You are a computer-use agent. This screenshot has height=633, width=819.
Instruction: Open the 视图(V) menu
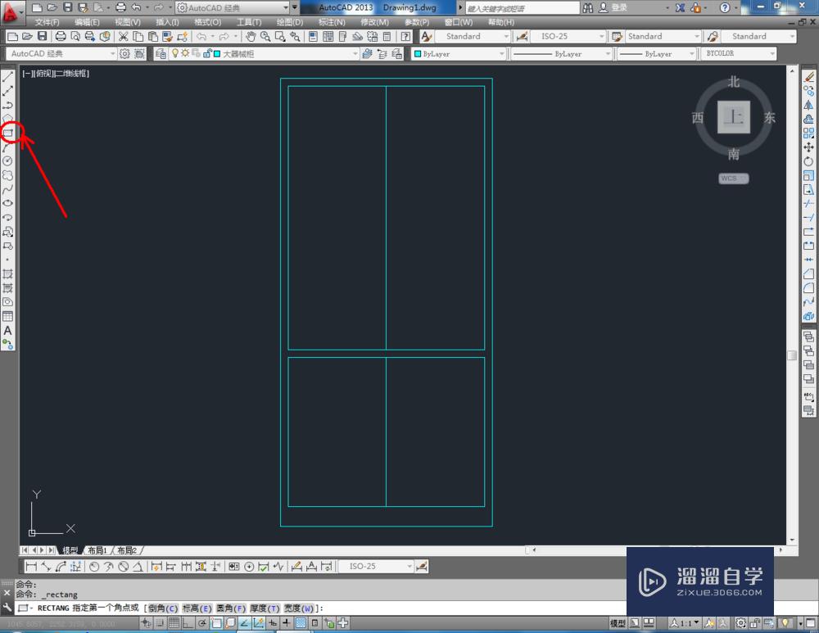128,22
